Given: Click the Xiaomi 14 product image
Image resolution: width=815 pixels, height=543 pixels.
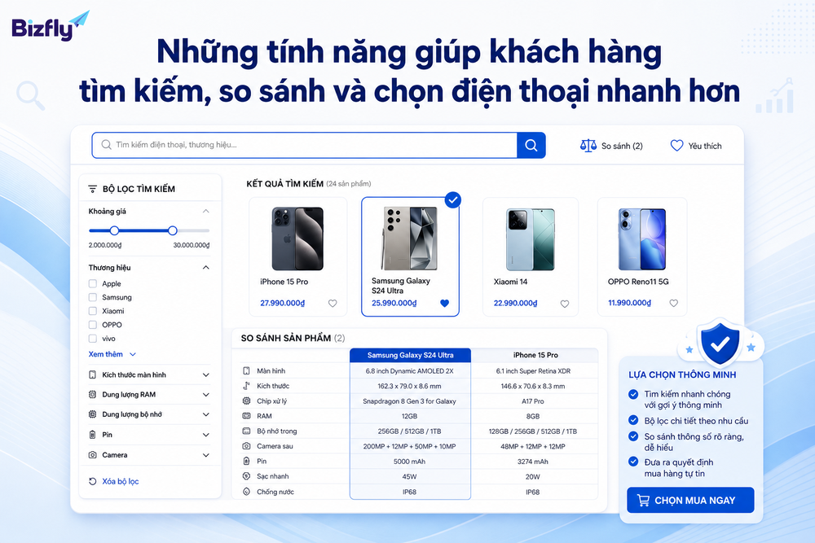Looking at the screenshot, I should [x=531, y=239].
